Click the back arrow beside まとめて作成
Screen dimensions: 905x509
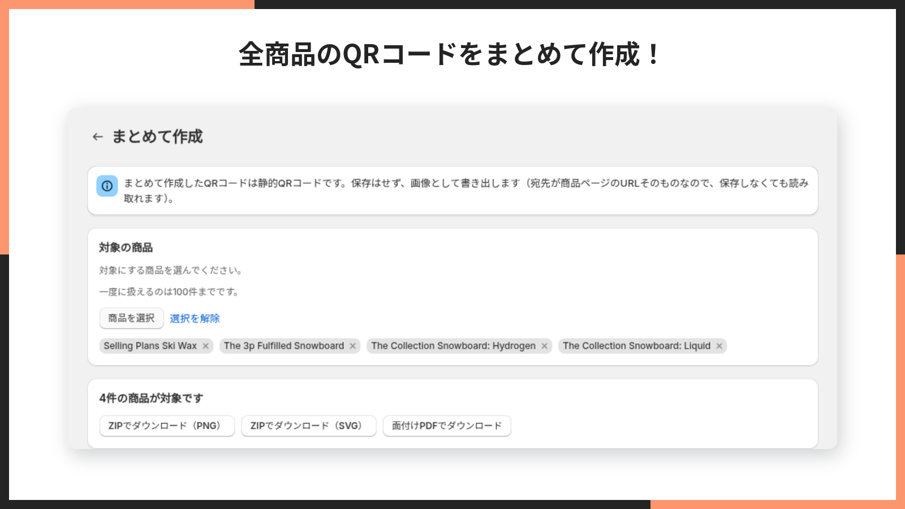(x=98, y=137)
